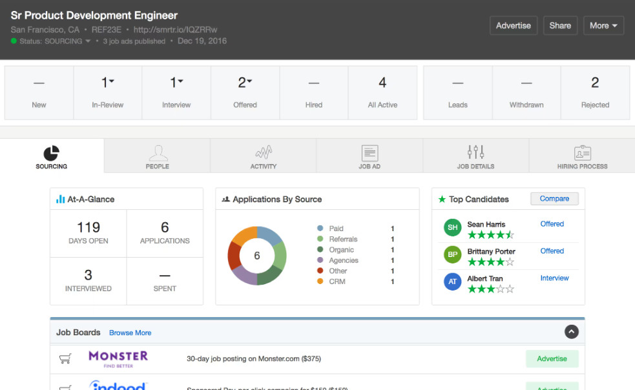Open Sean Harris's SH avatar
Viewport: 635px width, 390px height.
tap(452, 227)
